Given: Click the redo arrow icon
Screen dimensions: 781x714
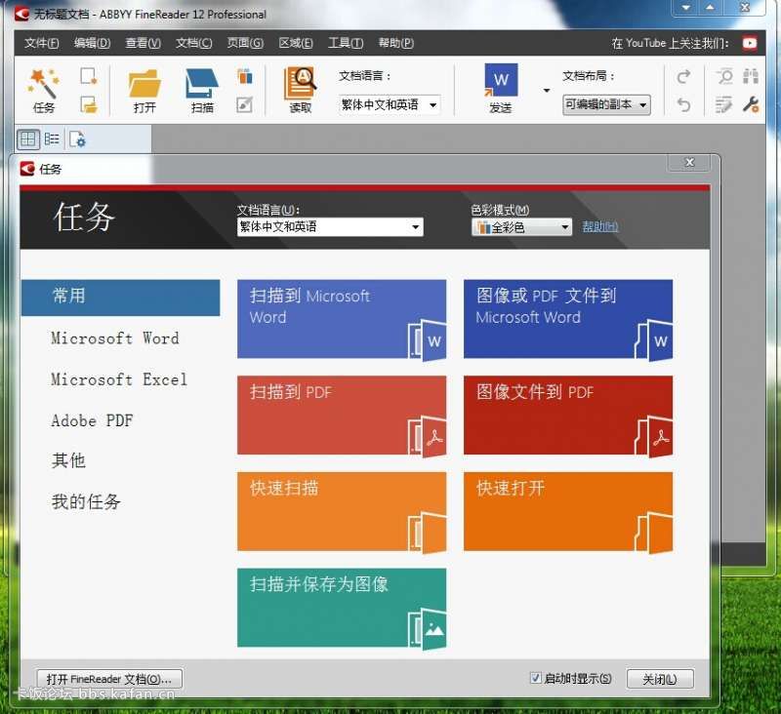Looking at the screenshot, I should click(683, 76).
